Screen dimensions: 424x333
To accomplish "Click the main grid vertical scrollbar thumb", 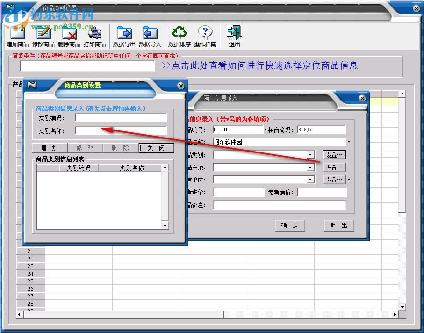I will coord(402,155).
